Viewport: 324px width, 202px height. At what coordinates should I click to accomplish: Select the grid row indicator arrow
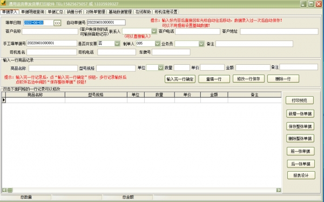coord(4,100)
